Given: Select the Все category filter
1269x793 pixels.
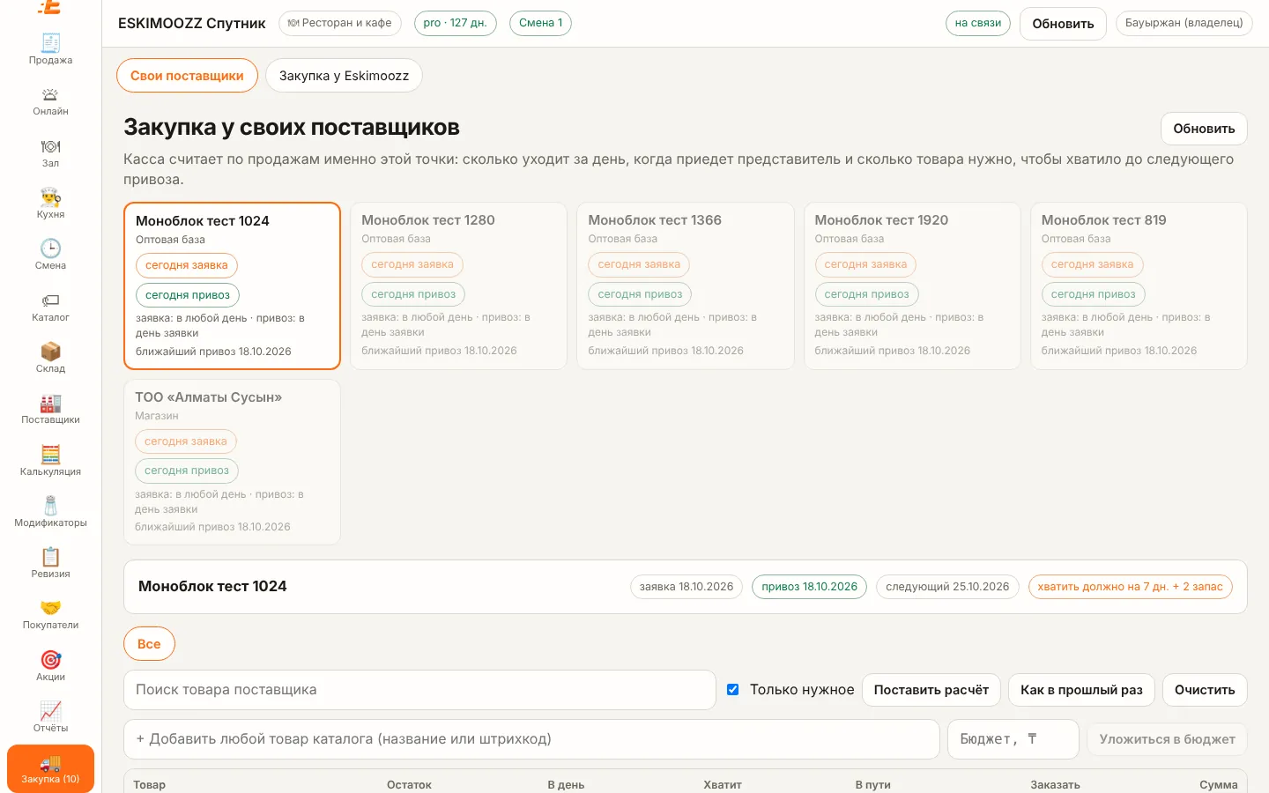Looking at the screenshot, I should pyautogui.click(x=149, y=644).
